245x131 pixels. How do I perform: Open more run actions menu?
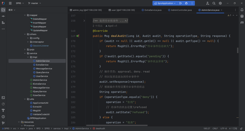pos(192,3)
